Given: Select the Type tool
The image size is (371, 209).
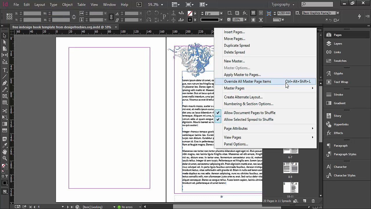Looking at the screenshot, I should pyautogui.click(x=5, y=70).
